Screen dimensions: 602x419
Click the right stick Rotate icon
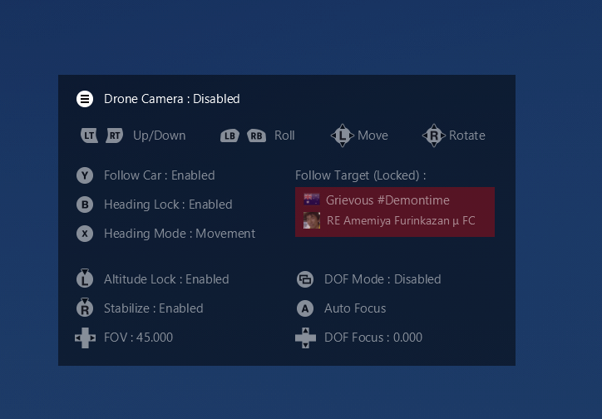[x=433, y=136]
